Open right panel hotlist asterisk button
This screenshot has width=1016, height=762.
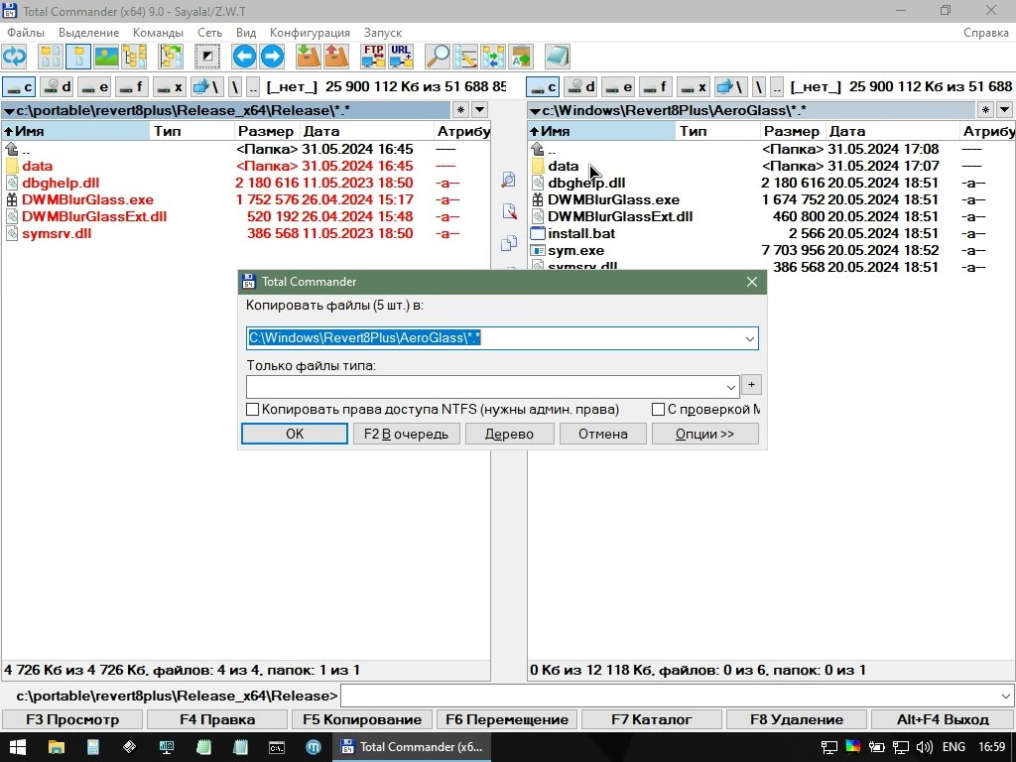(985, 110)
